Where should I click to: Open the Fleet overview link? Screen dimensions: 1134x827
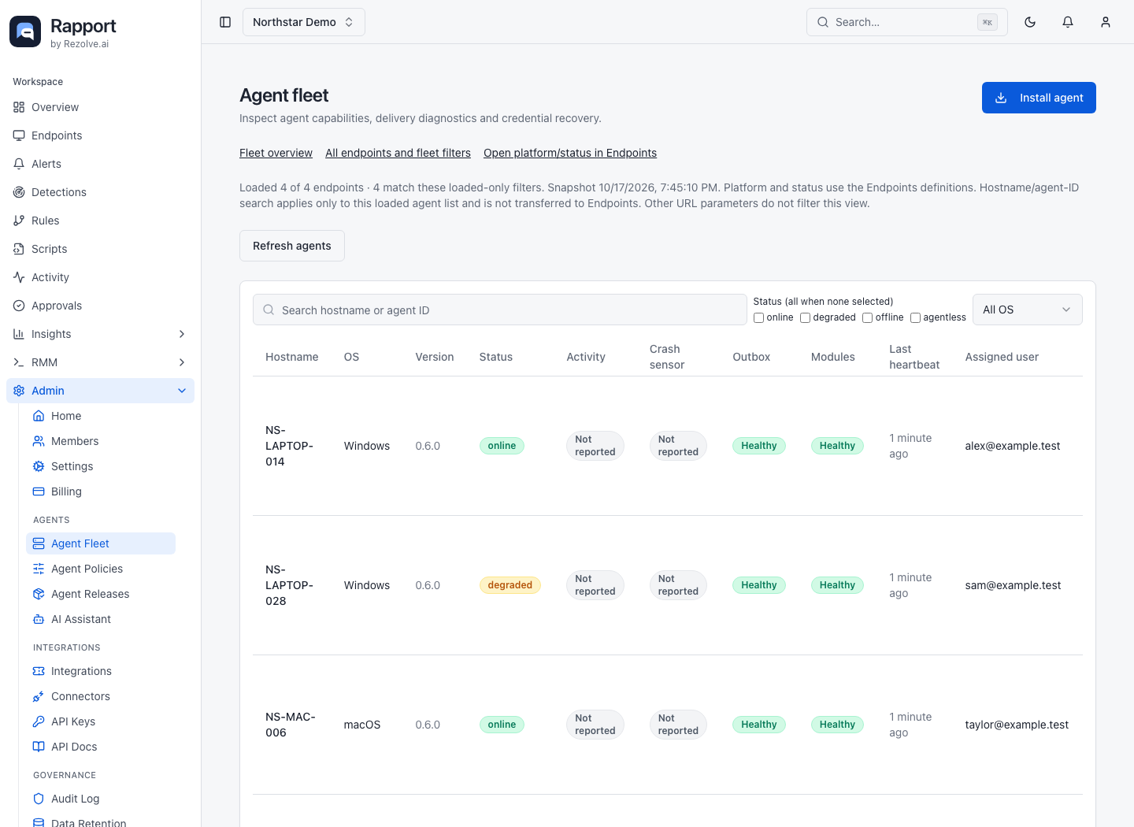[x=276, y=153]
